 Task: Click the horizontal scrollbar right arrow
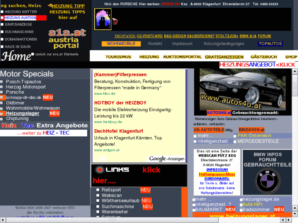[289, 220]
